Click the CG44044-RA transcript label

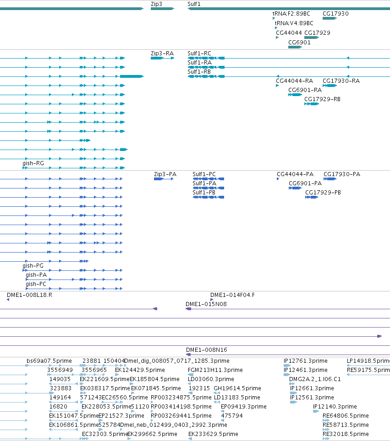pos(295,81)
